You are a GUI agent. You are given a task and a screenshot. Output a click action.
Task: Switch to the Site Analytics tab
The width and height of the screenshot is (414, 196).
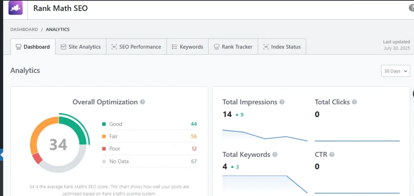tap(80, 47)
